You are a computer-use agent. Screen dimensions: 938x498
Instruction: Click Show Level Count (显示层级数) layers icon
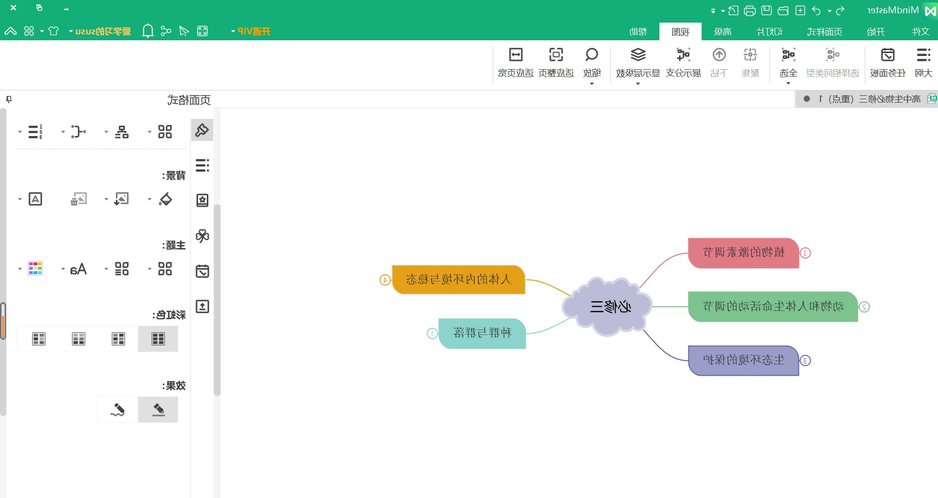point(638,55)
